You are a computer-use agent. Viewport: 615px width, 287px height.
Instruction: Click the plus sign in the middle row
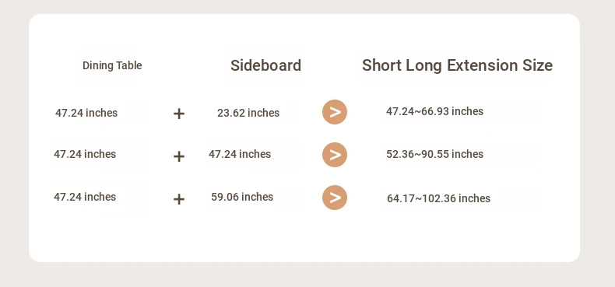(179, 157)
